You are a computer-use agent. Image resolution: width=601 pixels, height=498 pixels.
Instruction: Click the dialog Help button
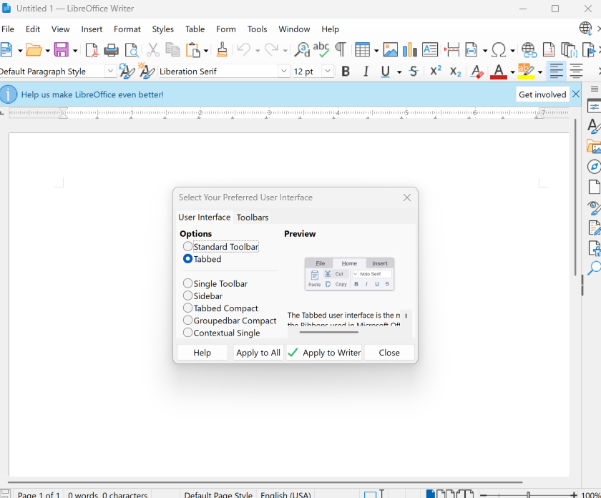click(x=202, y=352)
